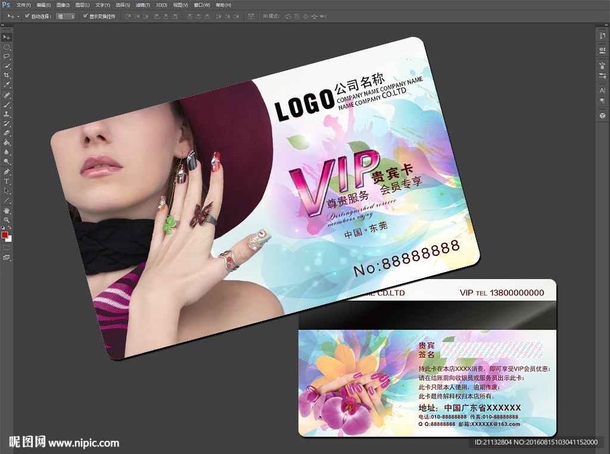Open the 图像(I) menu
The image size is (610, 454).
tap(63, 5)
